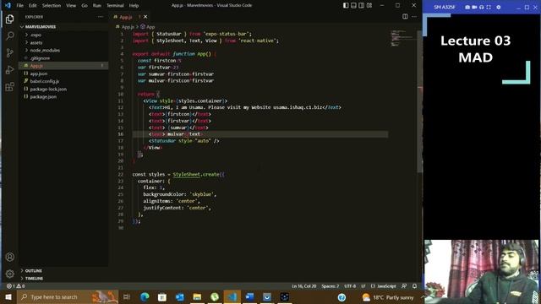Open the Edit menu
Viewport: 541px width, 304px height.
click(x=32, y=6)
